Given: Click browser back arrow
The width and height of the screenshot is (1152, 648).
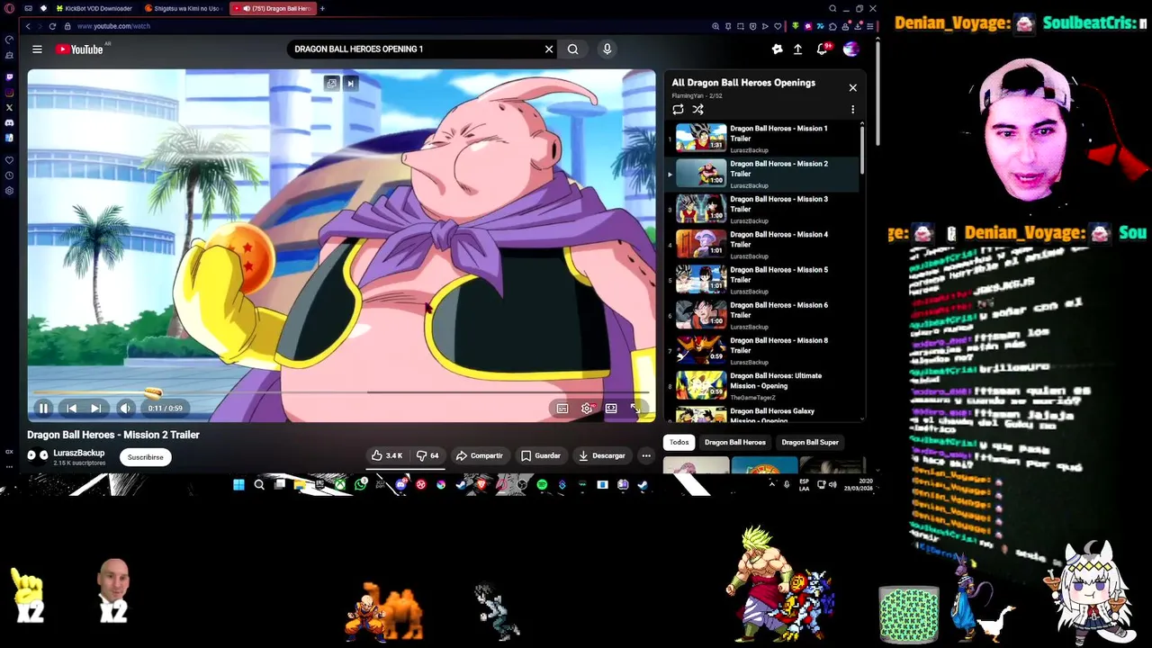Looking at the screenshot, I should coord(28,26).
